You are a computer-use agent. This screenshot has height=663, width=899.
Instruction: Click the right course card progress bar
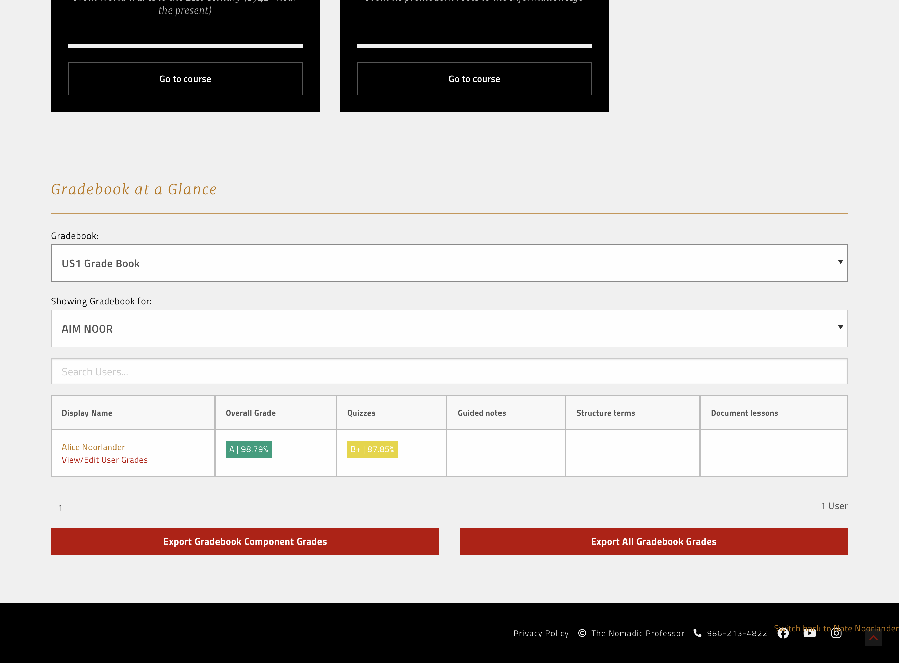(474, 46)
